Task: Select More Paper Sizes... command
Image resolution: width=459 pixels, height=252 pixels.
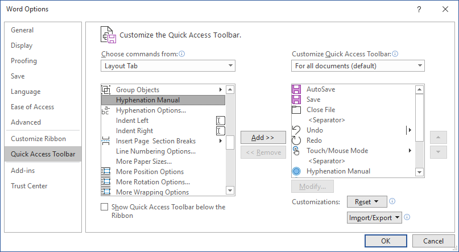Action: coord(163,162)
